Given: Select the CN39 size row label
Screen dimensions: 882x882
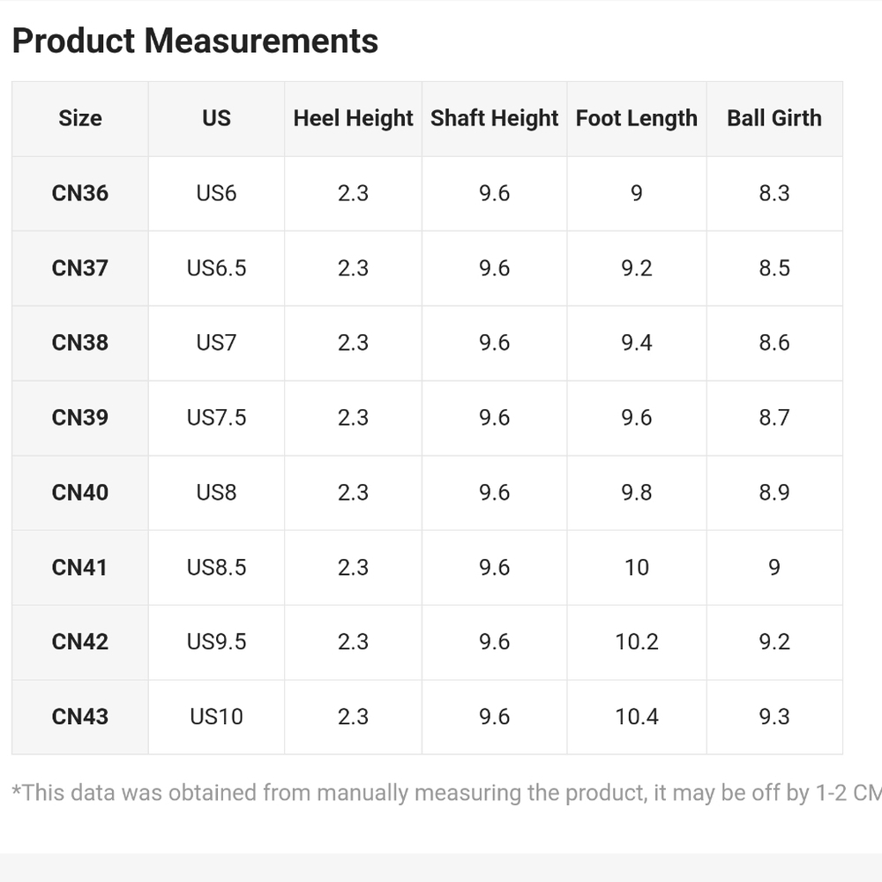Looking at the screenshot, I should point(80,418).
